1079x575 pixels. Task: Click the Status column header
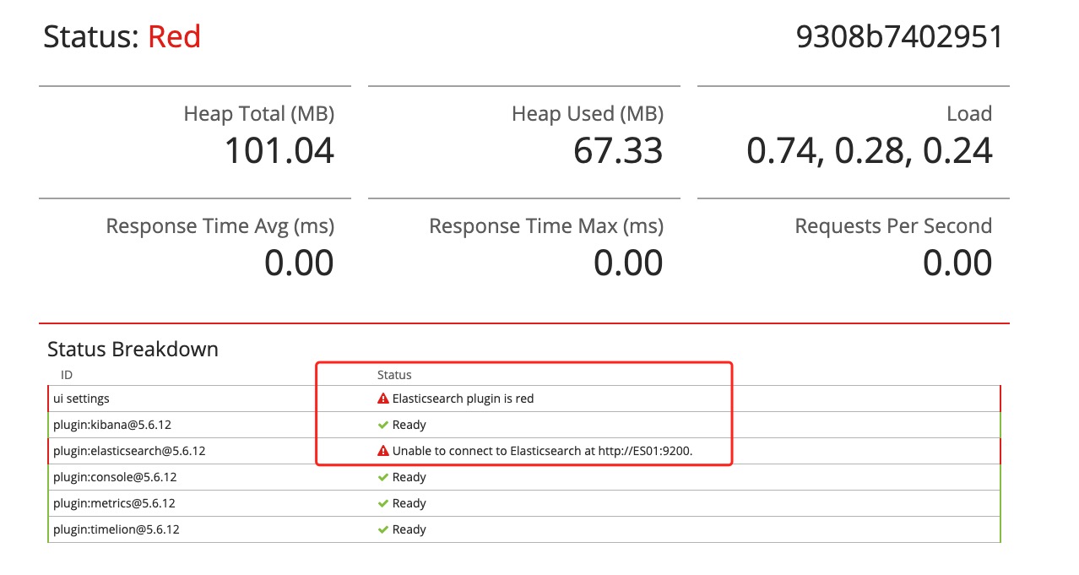(x=394, y=374)
